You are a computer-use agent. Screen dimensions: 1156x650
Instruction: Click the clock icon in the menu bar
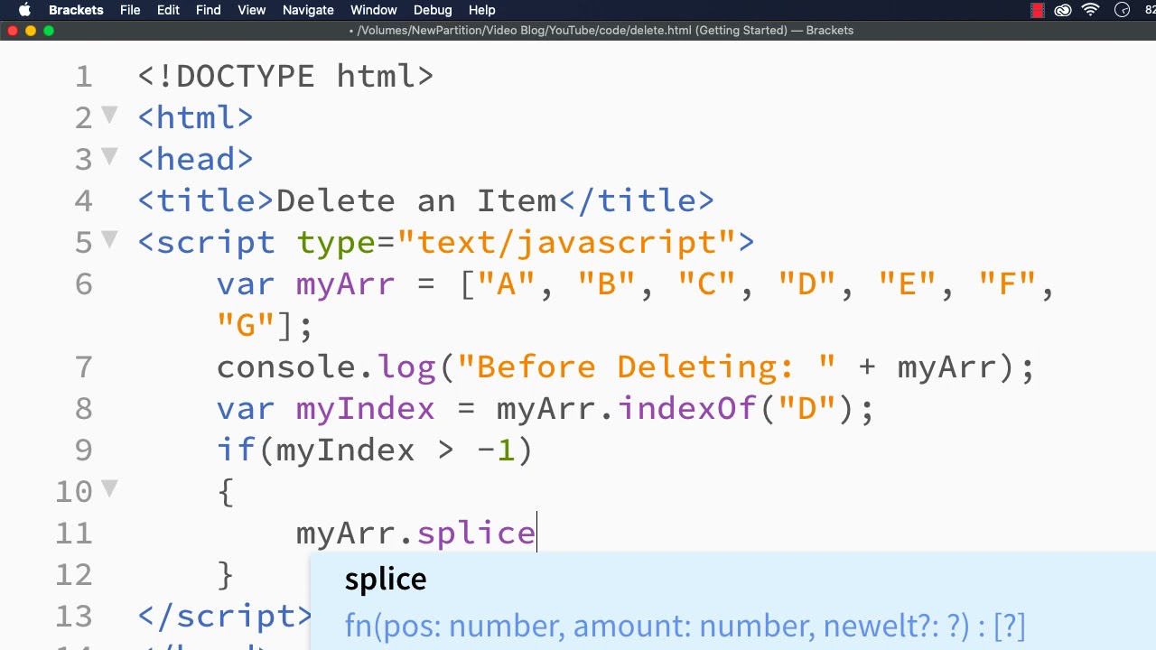[x=1123, y=10]
